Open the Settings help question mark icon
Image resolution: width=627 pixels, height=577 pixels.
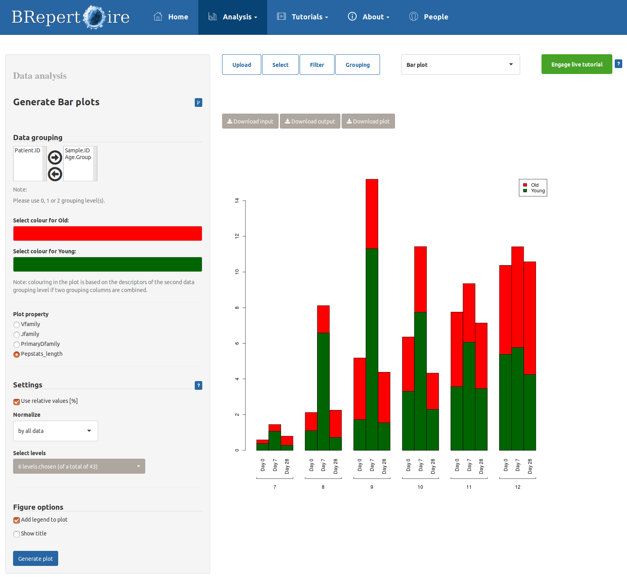coord(198,385)
